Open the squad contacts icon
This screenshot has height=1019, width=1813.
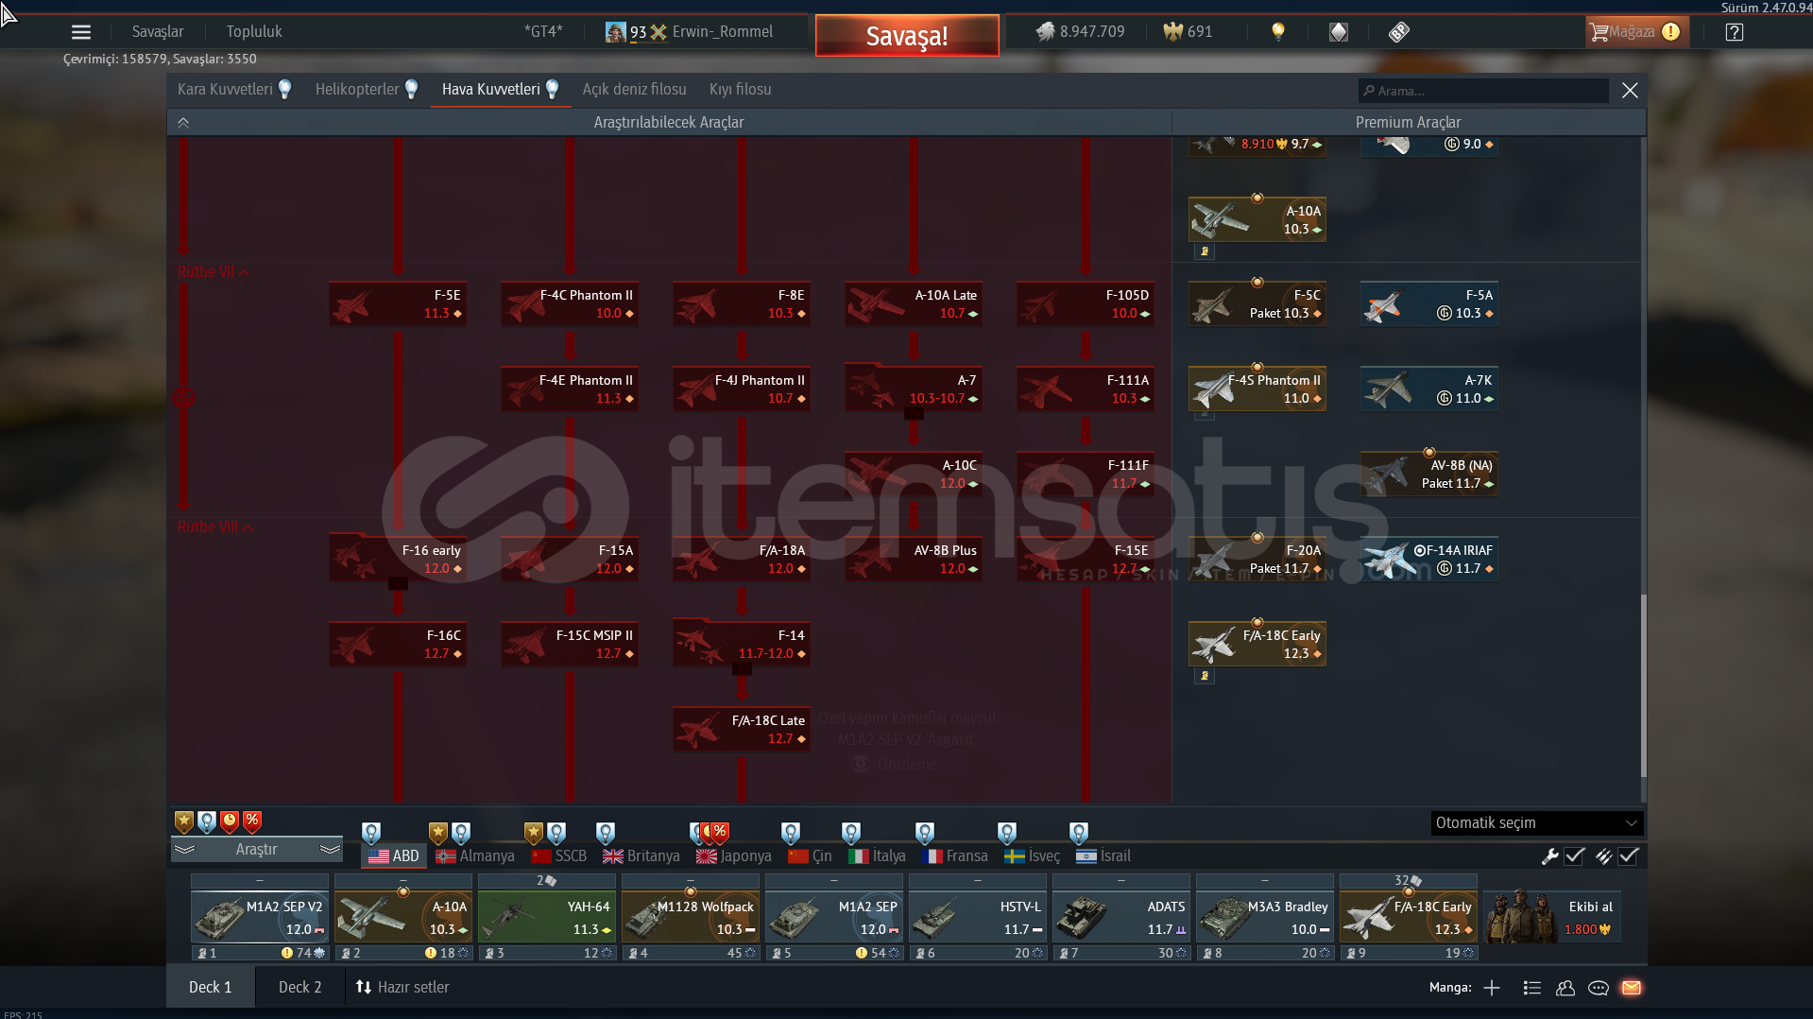tap(1565, 988)
